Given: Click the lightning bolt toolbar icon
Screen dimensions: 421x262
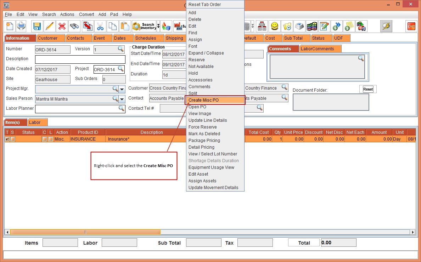Looking at the screenshot, I should coord(386,26).
